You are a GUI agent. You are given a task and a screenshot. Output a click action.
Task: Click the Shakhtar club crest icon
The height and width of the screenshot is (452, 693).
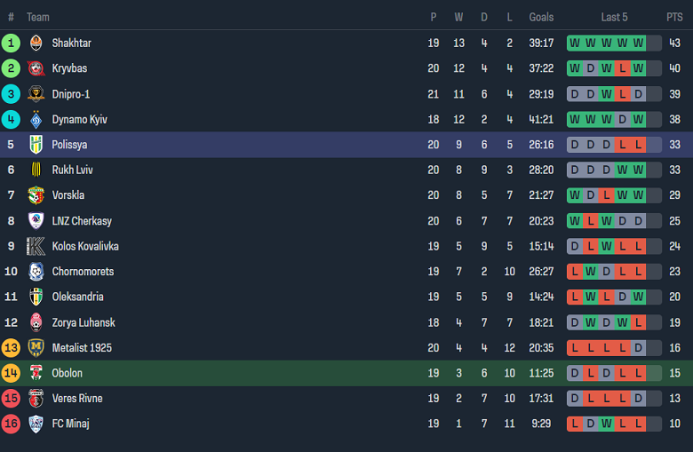[36, 43]
